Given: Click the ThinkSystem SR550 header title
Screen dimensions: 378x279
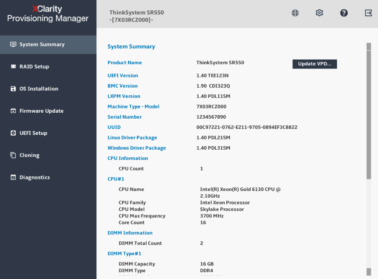Looking at the screenshot, I should pyautogui.click(x=137, y=12).
